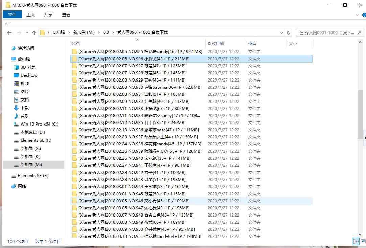Sort by the 类型 column header

coord(252,43)
